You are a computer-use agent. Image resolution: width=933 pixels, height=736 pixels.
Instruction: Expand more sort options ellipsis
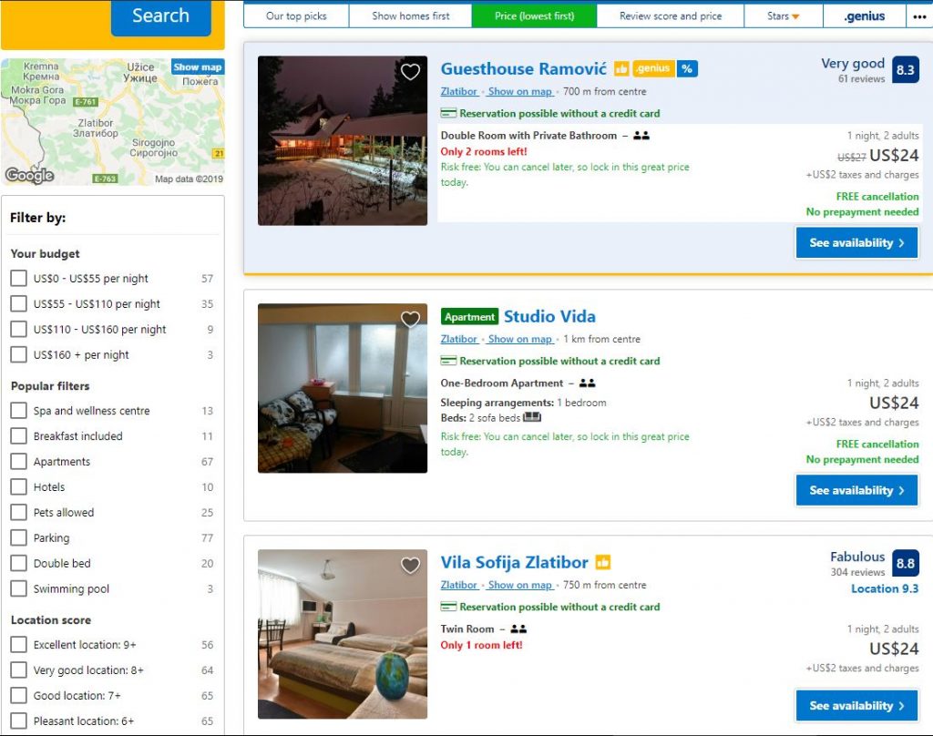pyautogui.click(x=918, y=16)
